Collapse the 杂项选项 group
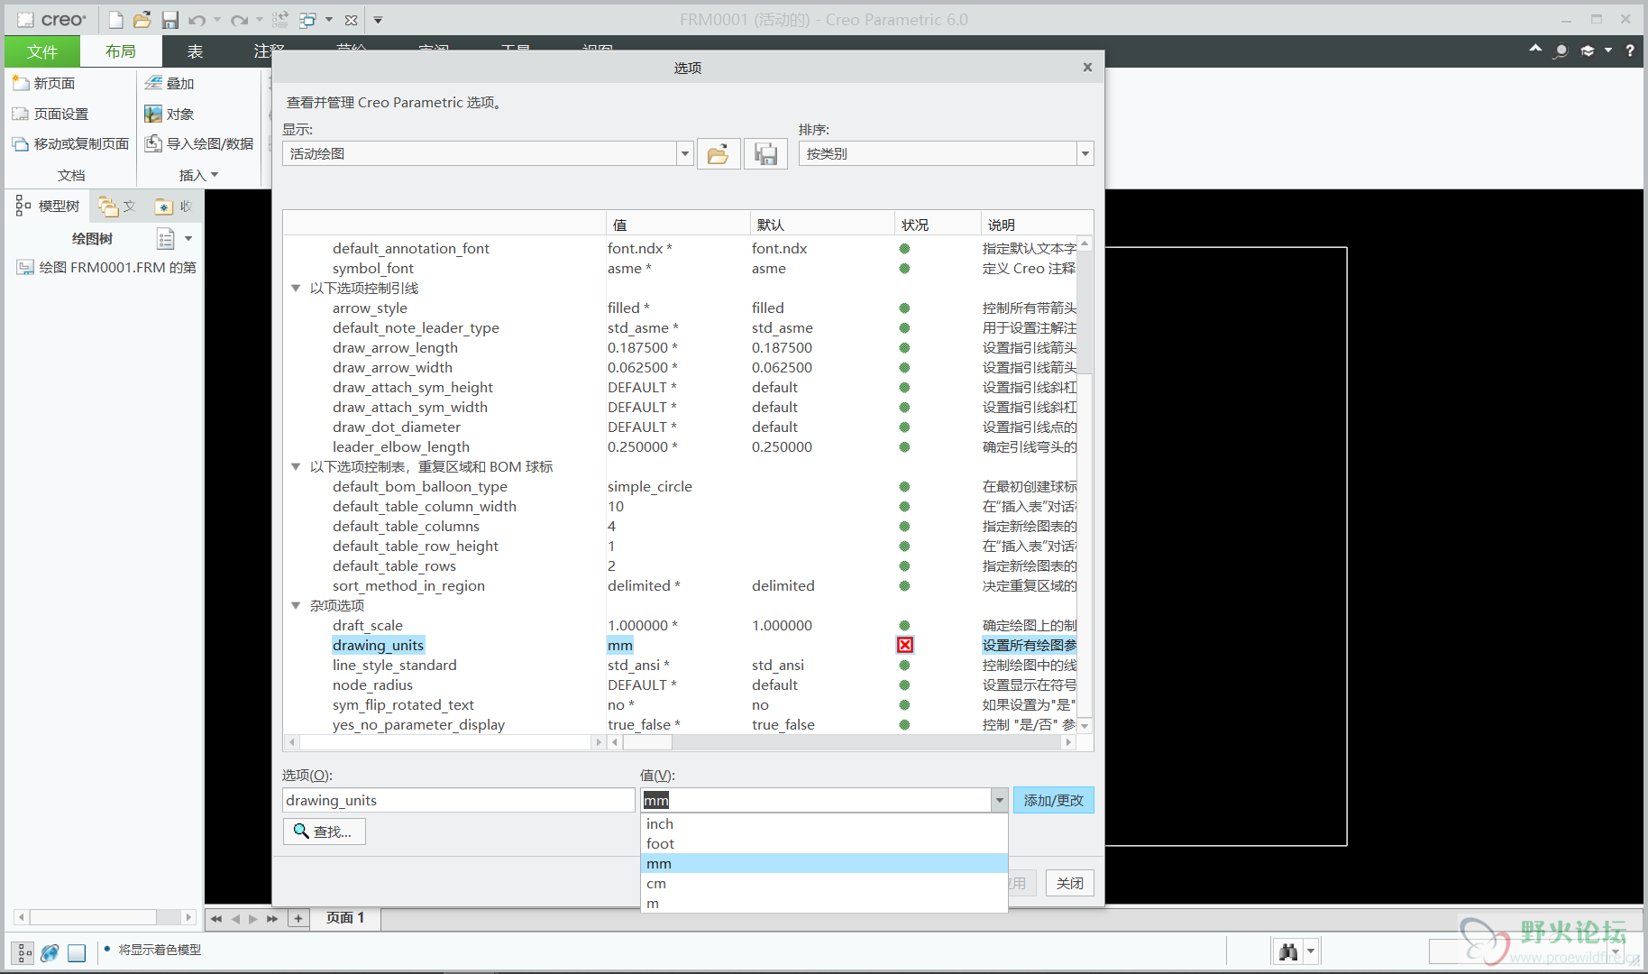The width and height of the screenshot is (1648, 974). 296,606
